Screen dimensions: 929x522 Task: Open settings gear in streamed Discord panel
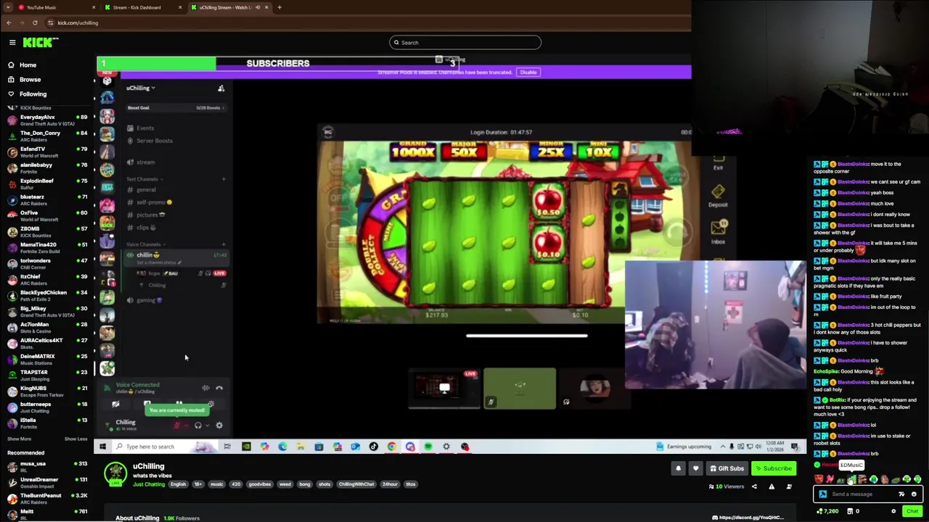pos(219,426)
